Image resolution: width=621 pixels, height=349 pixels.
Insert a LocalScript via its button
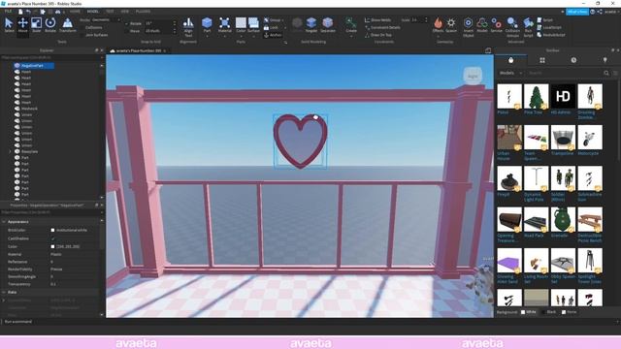tap(549, 27)
